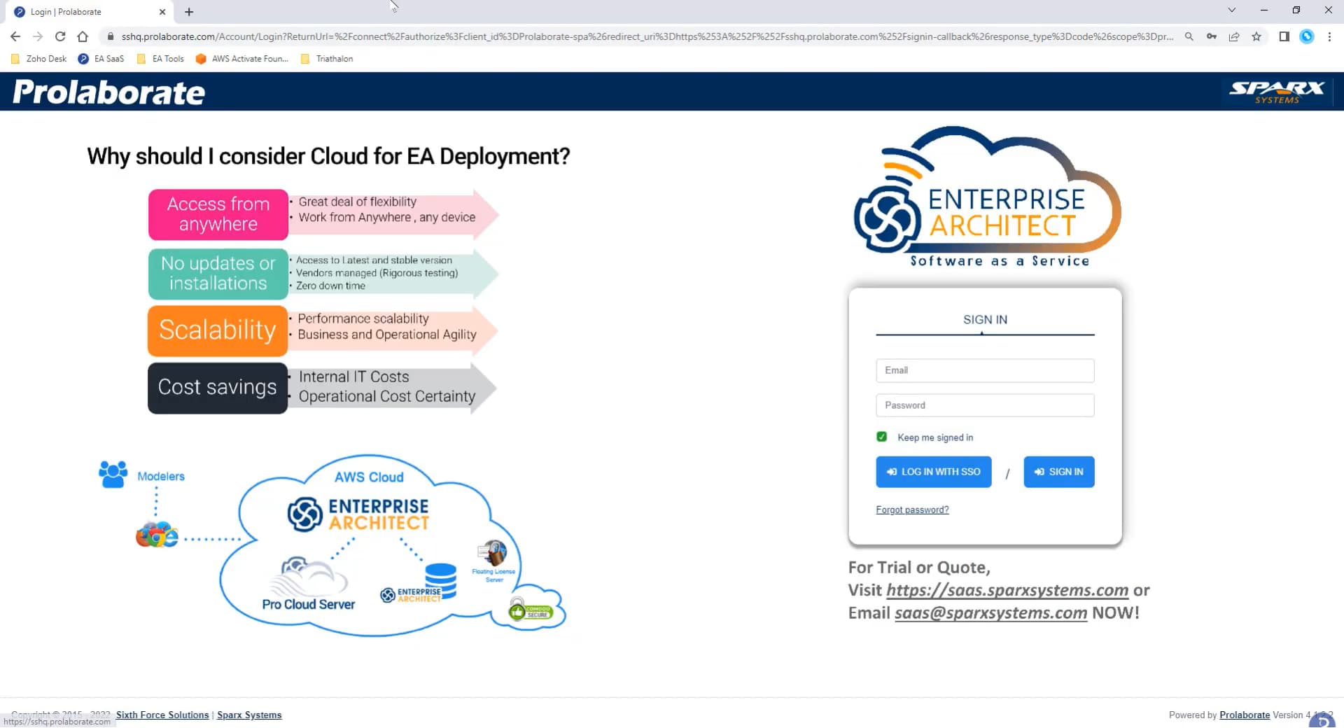Click LOG IN WITH SSO

click(933, 471)
